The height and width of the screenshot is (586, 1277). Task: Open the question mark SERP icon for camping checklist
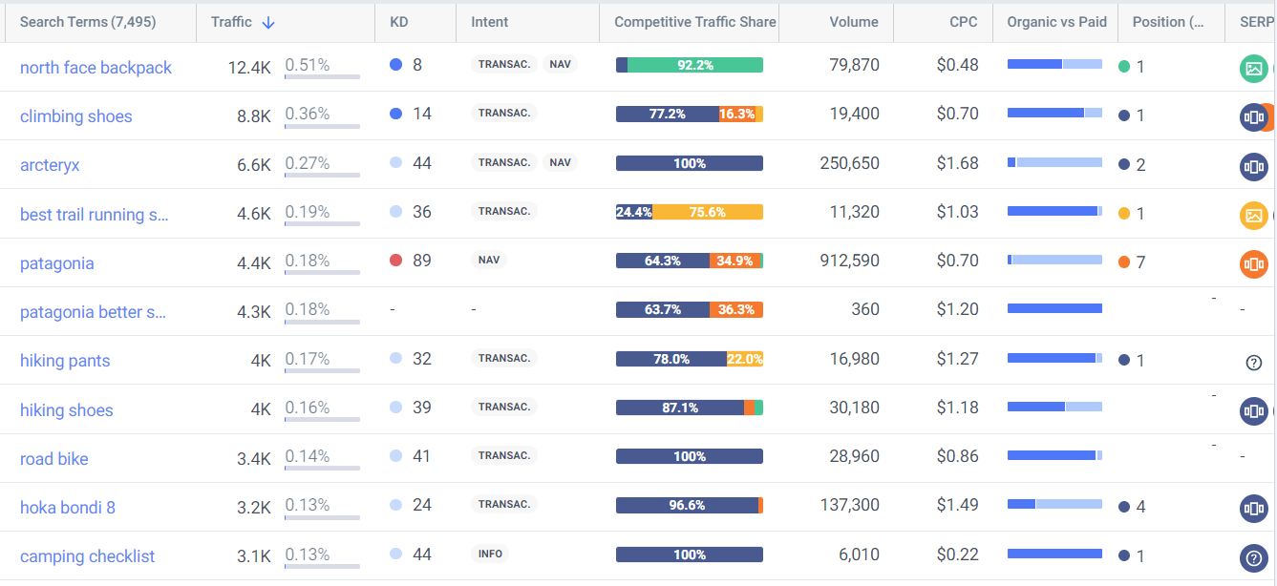[1254, 555]
